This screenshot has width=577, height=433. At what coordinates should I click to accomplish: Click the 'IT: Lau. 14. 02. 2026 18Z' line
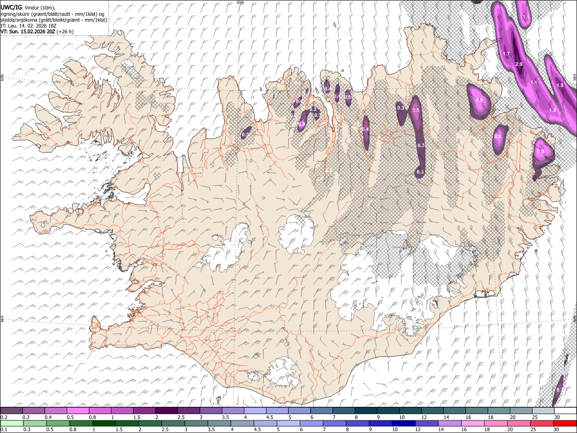tap(28, 26)
